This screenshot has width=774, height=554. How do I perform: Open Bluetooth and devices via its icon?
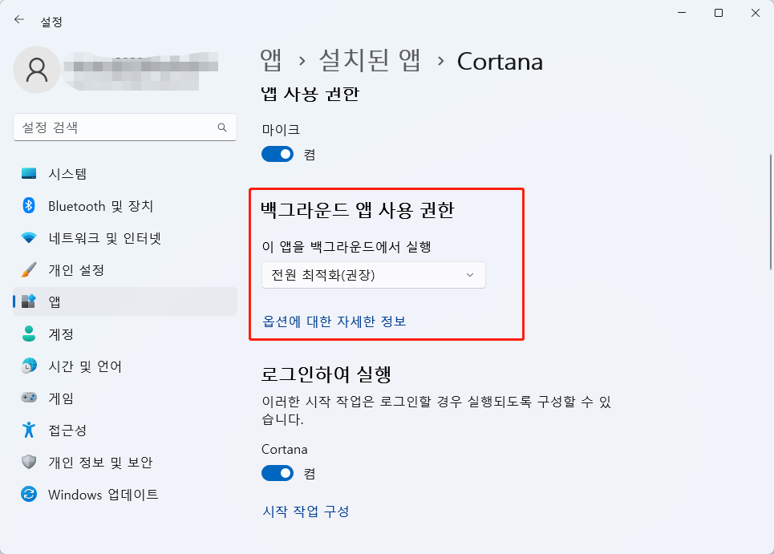(29, 206)
